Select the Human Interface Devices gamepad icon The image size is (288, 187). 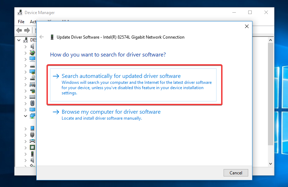[32, 85]
